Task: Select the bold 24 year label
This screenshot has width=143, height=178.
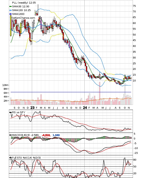Action: (85, 108)
